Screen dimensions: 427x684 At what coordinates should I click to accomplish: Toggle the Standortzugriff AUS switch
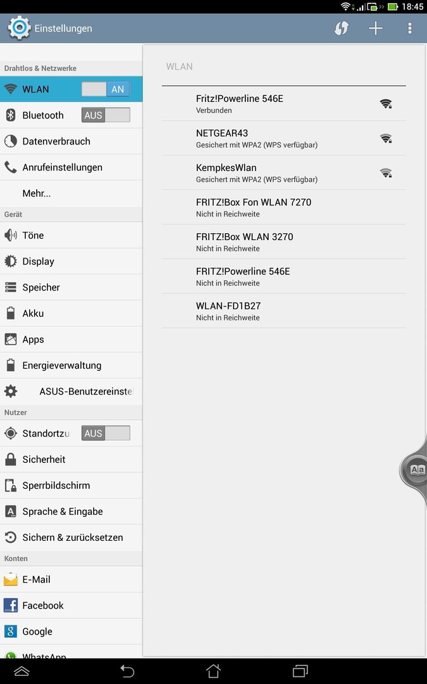click(x=106, y=433)
